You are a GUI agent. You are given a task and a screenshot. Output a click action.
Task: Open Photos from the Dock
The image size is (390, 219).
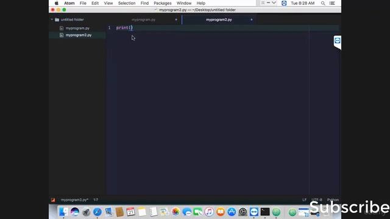[x=175, y=212]
